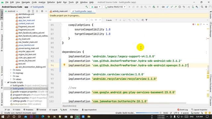The width and height of the screenshot is (212, 119).
Task: Open the Build menu
Action: (59, 2)
